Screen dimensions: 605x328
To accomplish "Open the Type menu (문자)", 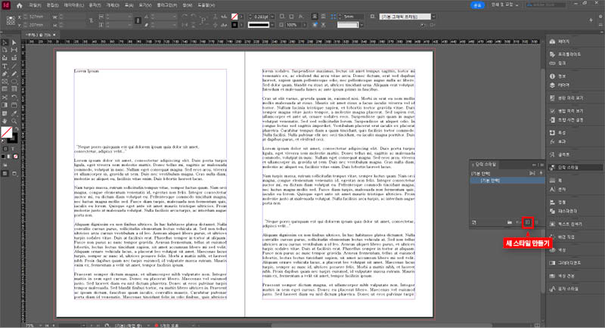I will (x=95, y=5).
